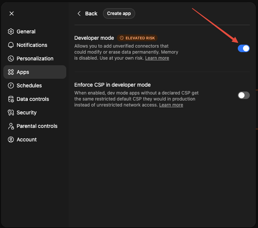Click the Parental controls person icon

tap(11, 126)
